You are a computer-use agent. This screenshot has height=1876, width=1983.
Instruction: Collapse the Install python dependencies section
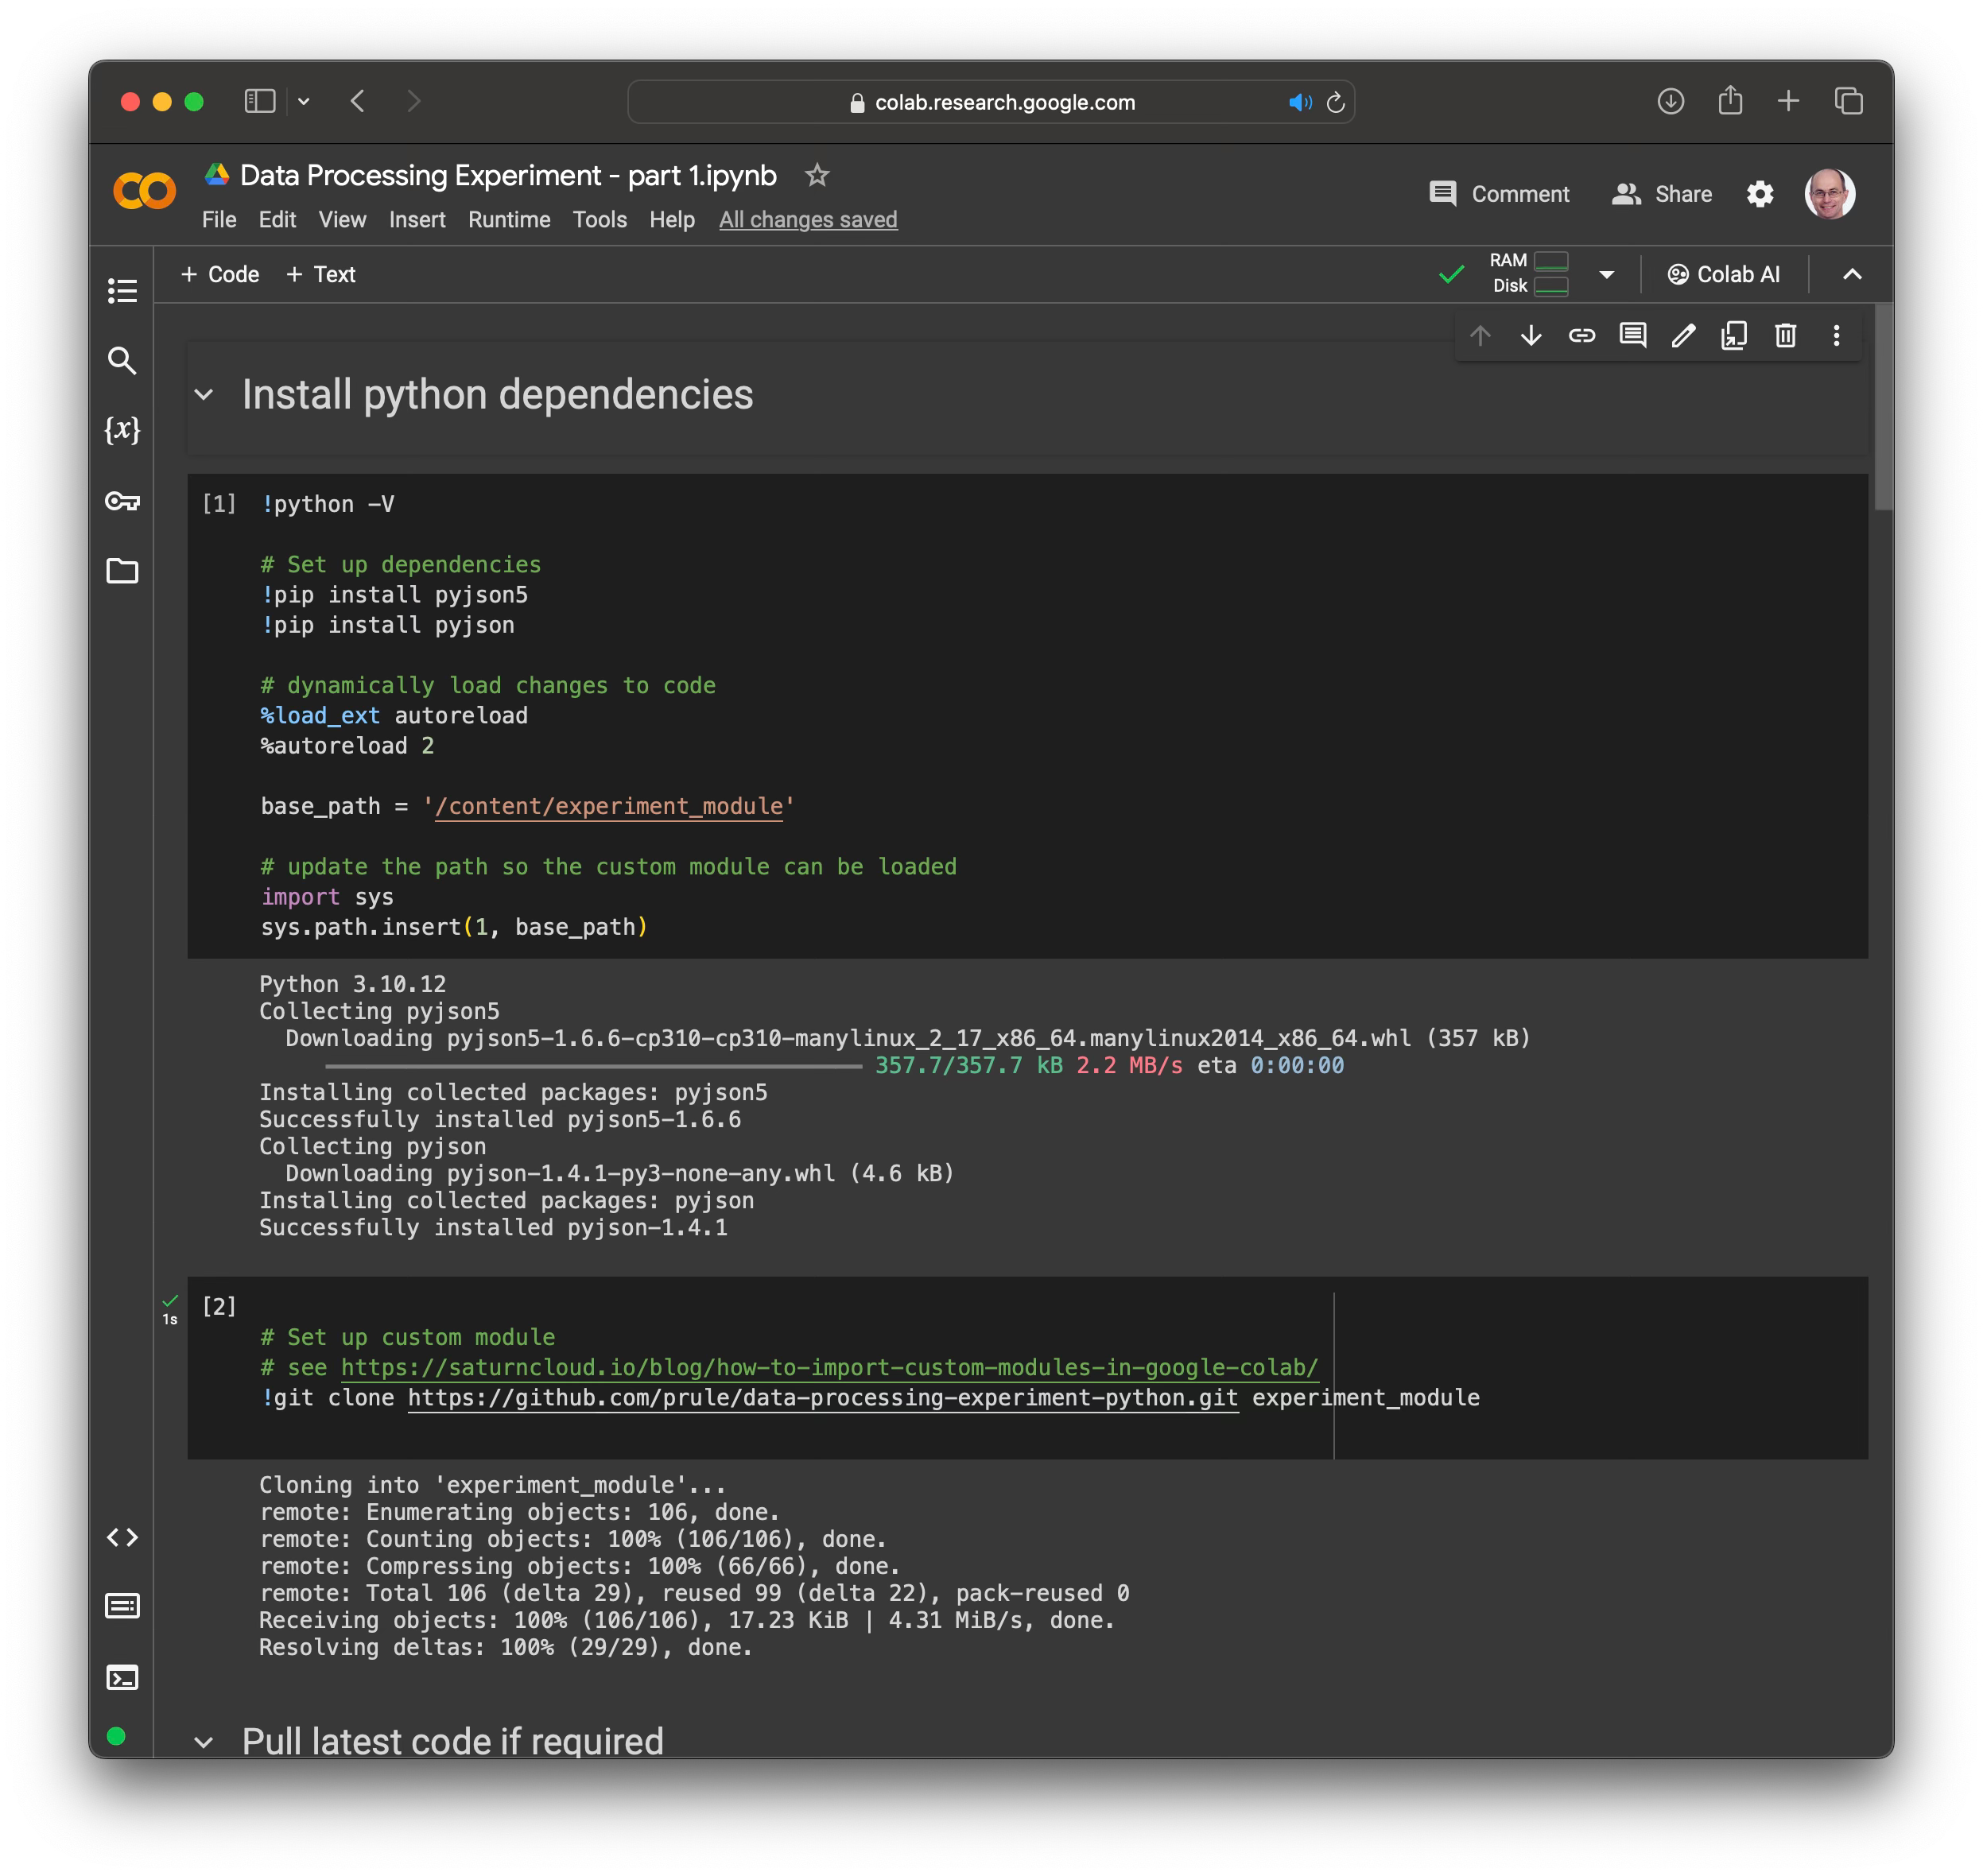(x=204, y=395)
